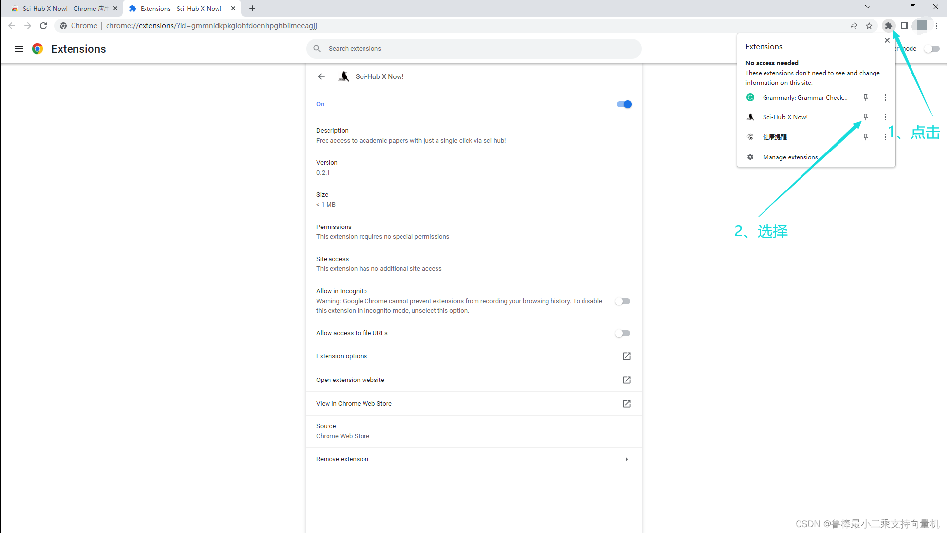
Task: Enable Allow access to file URLs
Action: click(622, 333)
